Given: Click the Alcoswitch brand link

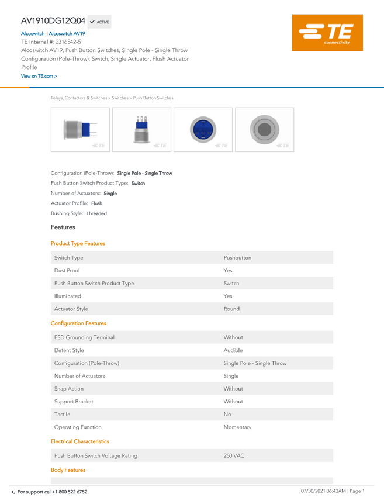Looking at the screenshot, I should pyautogui.click(x=33, y=33).
